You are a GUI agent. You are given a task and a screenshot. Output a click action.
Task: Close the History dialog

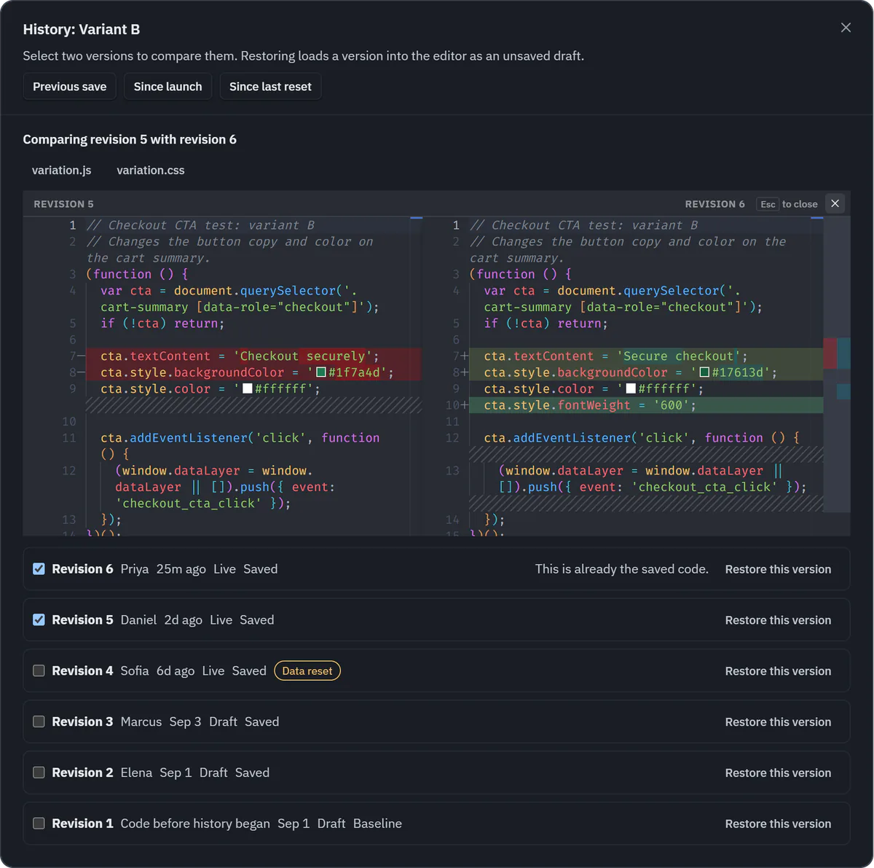[846, 28]
